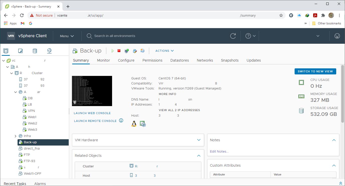Launch console icon in VM toolbar
The height and width of the screenshot is (186, 345).
pos(127,51)
